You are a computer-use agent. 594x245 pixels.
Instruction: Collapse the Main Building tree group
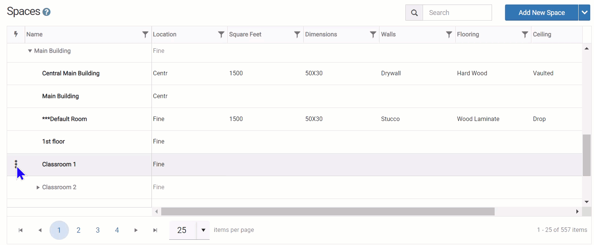tap(30, 51)
